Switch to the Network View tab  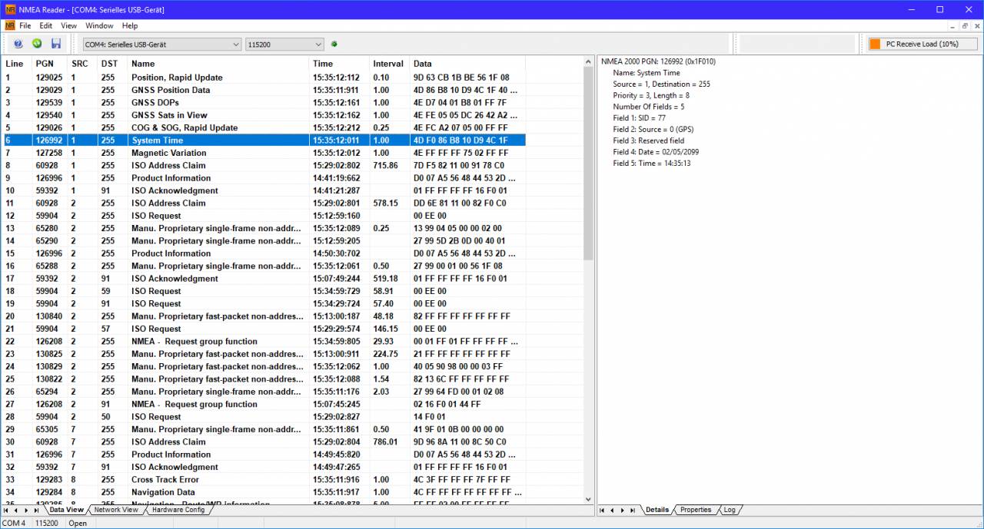(116, 510)
